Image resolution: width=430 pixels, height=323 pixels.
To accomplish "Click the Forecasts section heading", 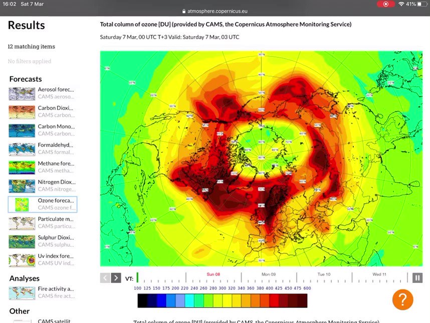I will (x=26, y=79).
